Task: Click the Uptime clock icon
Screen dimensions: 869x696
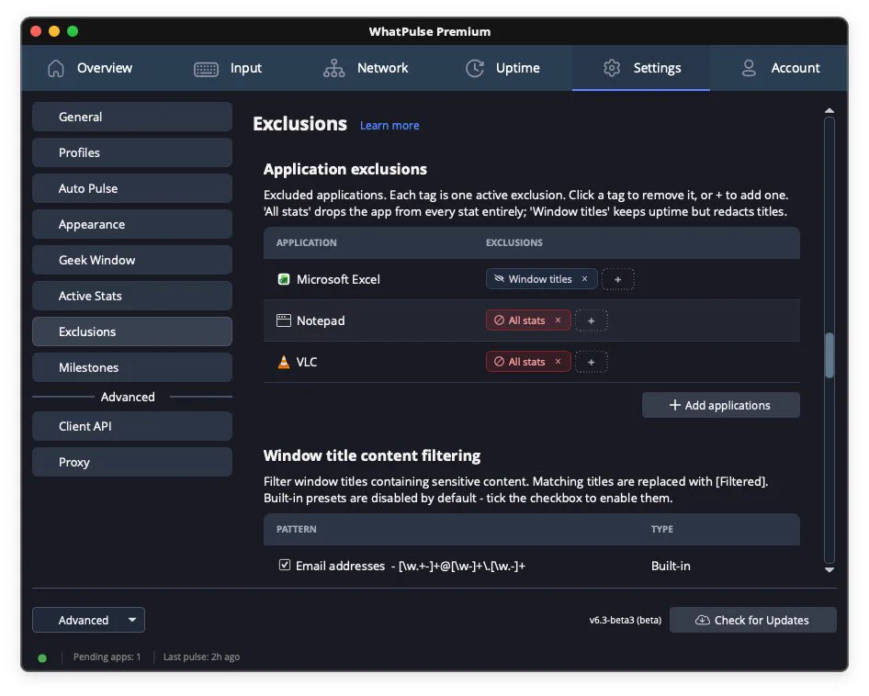Action: point(475,68)
